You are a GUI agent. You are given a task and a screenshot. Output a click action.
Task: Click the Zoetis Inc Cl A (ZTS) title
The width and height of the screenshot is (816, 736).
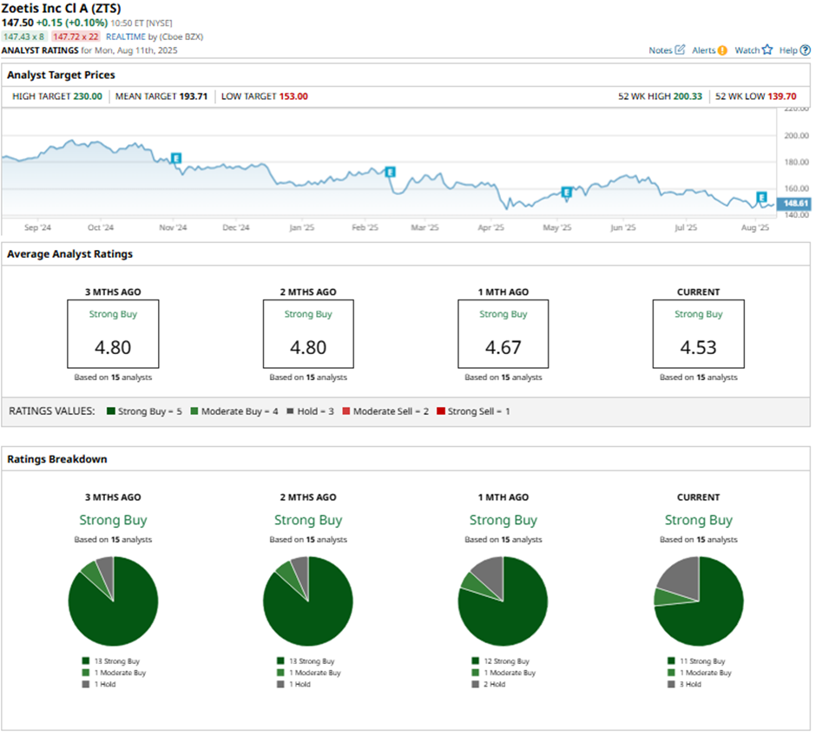(61, 9)
